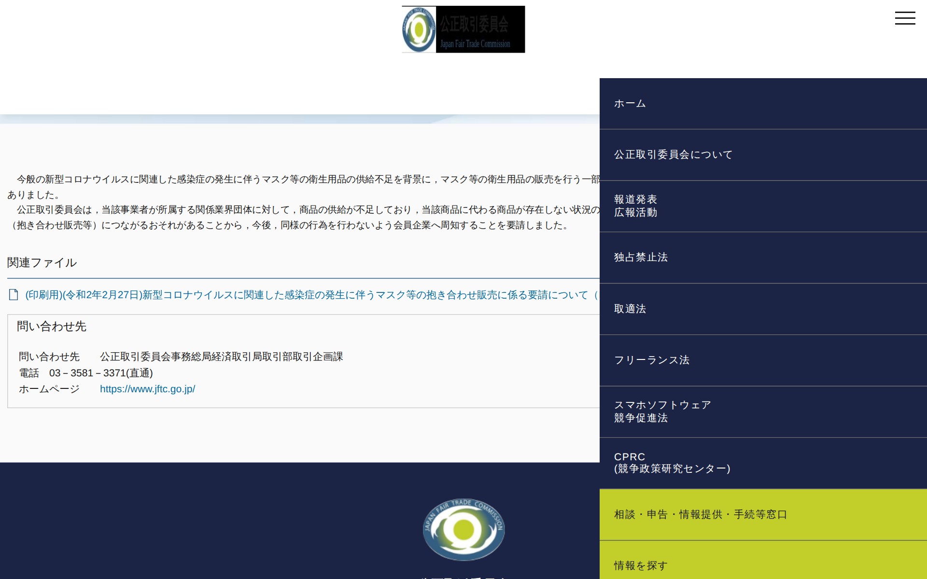Select フリーランス法 in the sidebar menu

[x=651, y=360]
